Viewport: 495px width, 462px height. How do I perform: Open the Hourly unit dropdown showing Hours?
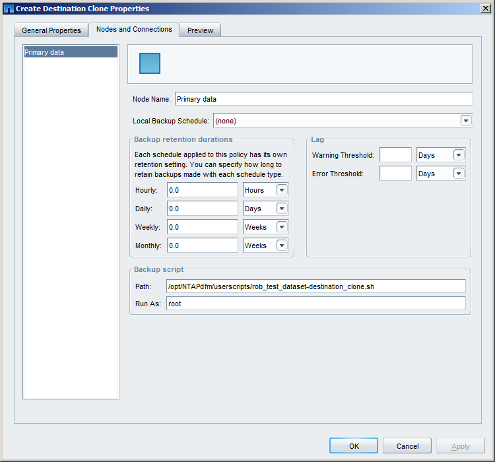click(265, 190)
